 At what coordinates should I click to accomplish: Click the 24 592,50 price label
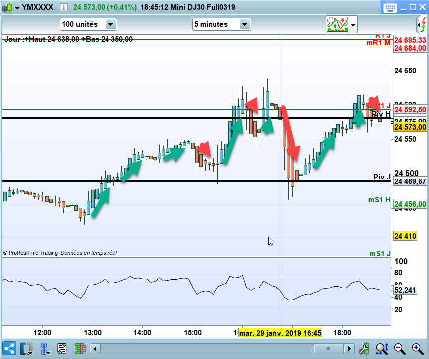pyautogui.click(x=410, y=110)
